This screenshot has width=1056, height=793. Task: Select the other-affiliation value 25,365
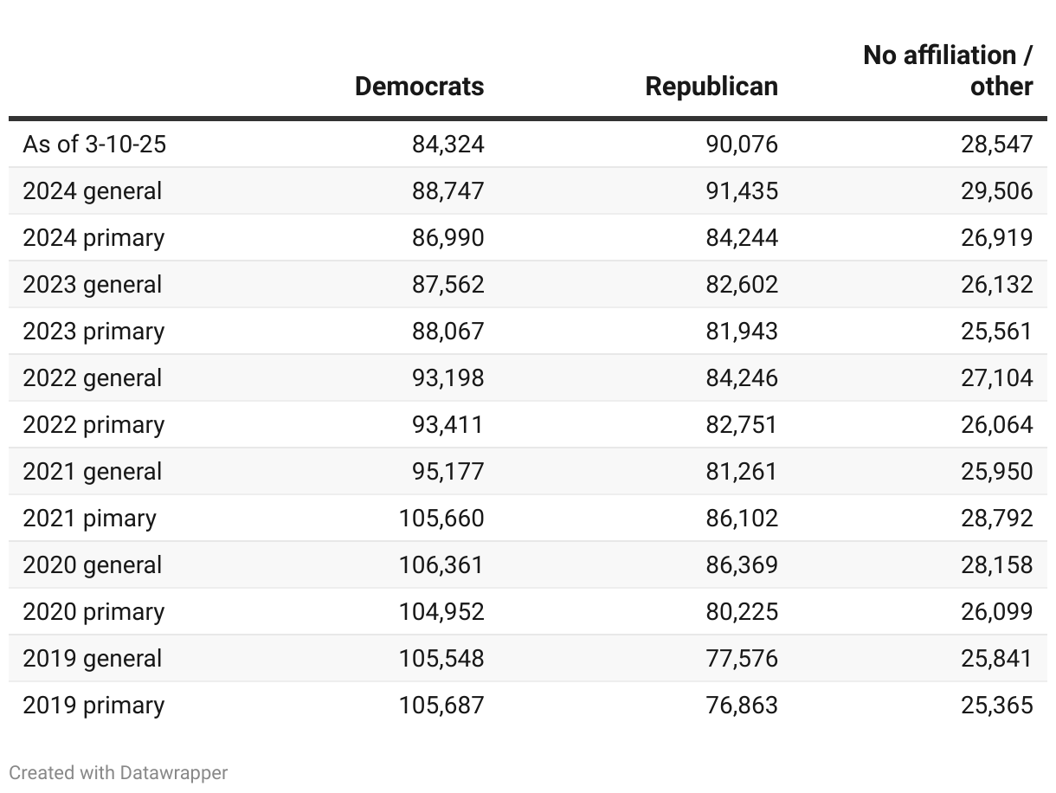(996, 705)
